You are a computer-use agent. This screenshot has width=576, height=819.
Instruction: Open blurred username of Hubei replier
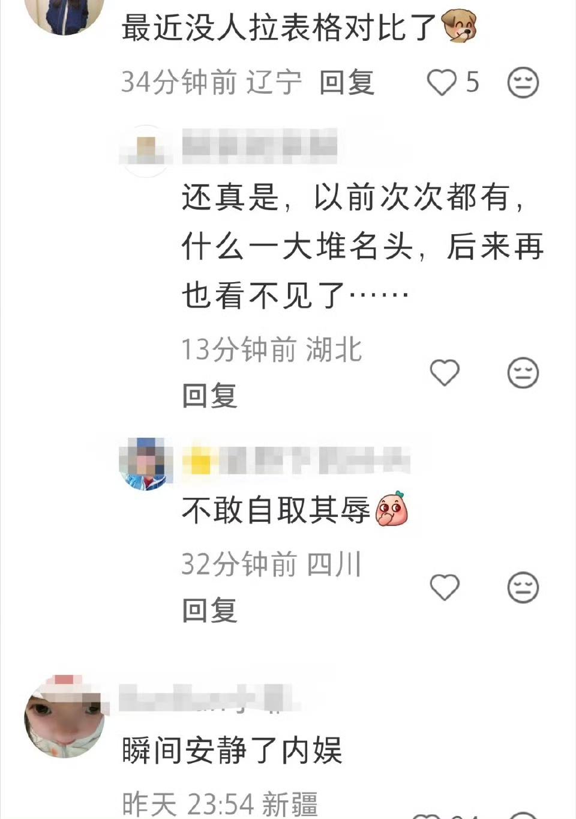[x=259, y=146]
